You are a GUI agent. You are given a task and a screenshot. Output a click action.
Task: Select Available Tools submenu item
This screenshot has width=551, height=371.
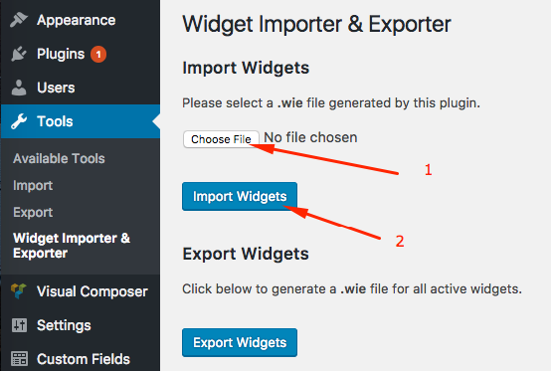tap(59, 158)
